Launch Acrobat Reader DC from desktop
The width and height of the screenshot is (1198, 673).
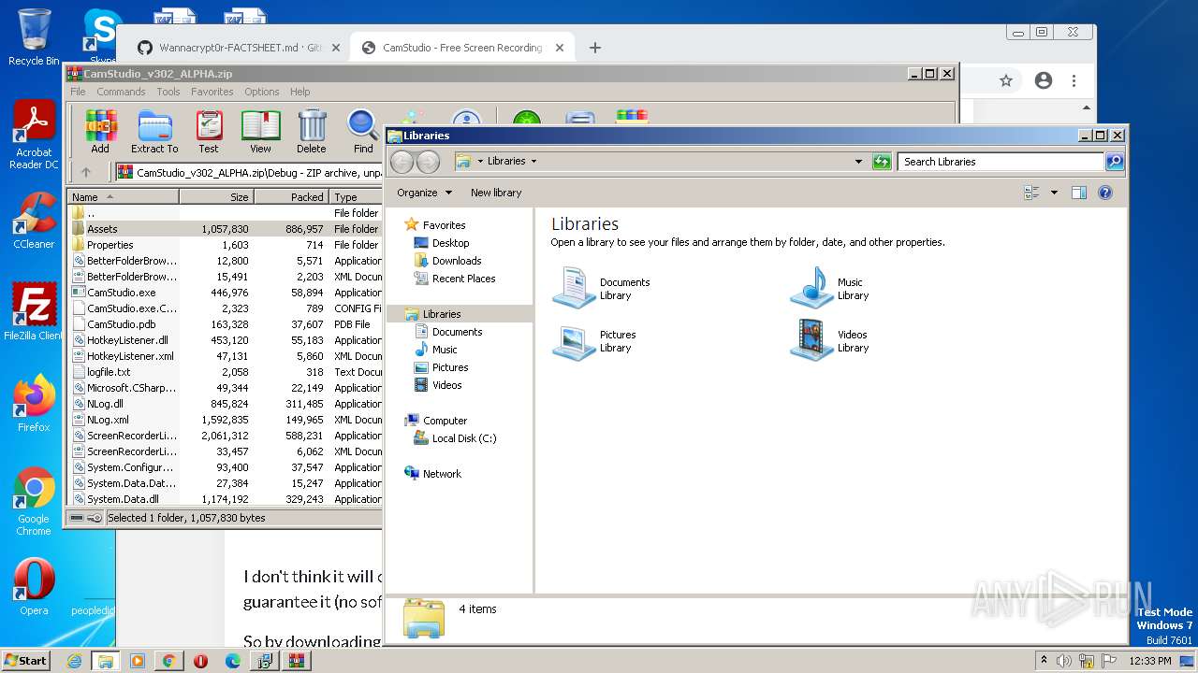[x=34, y=136]
